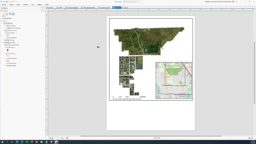Click the notifications bell icon

[x=237, y=2]
